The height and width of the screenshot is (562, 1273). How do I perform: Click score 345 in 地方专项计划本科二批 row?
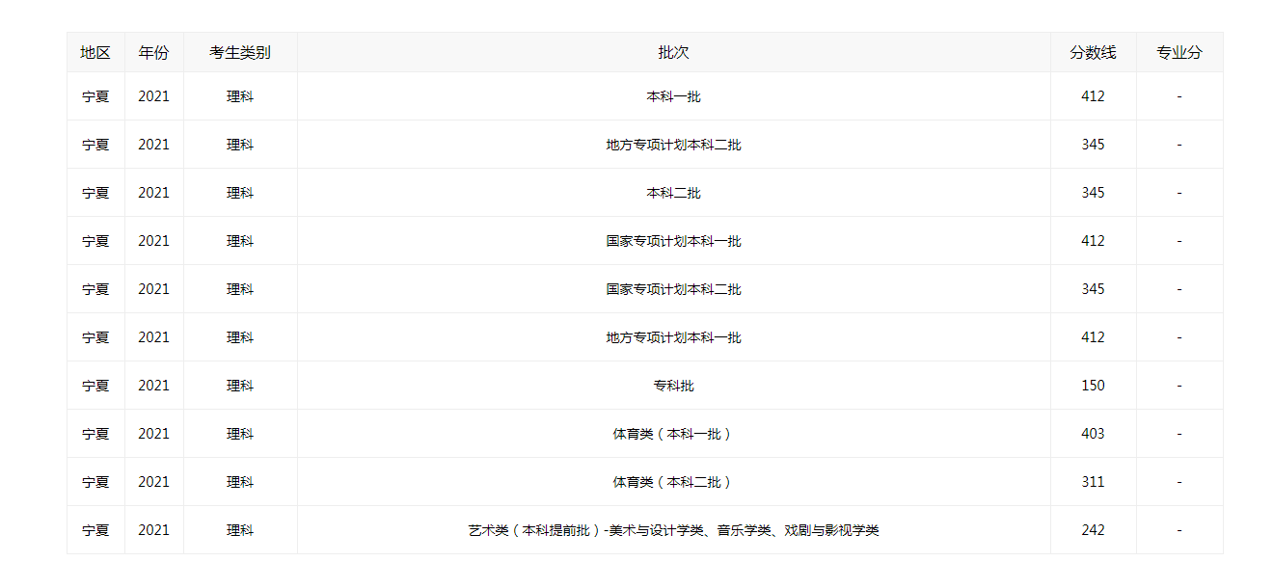tap(1093, 145)
